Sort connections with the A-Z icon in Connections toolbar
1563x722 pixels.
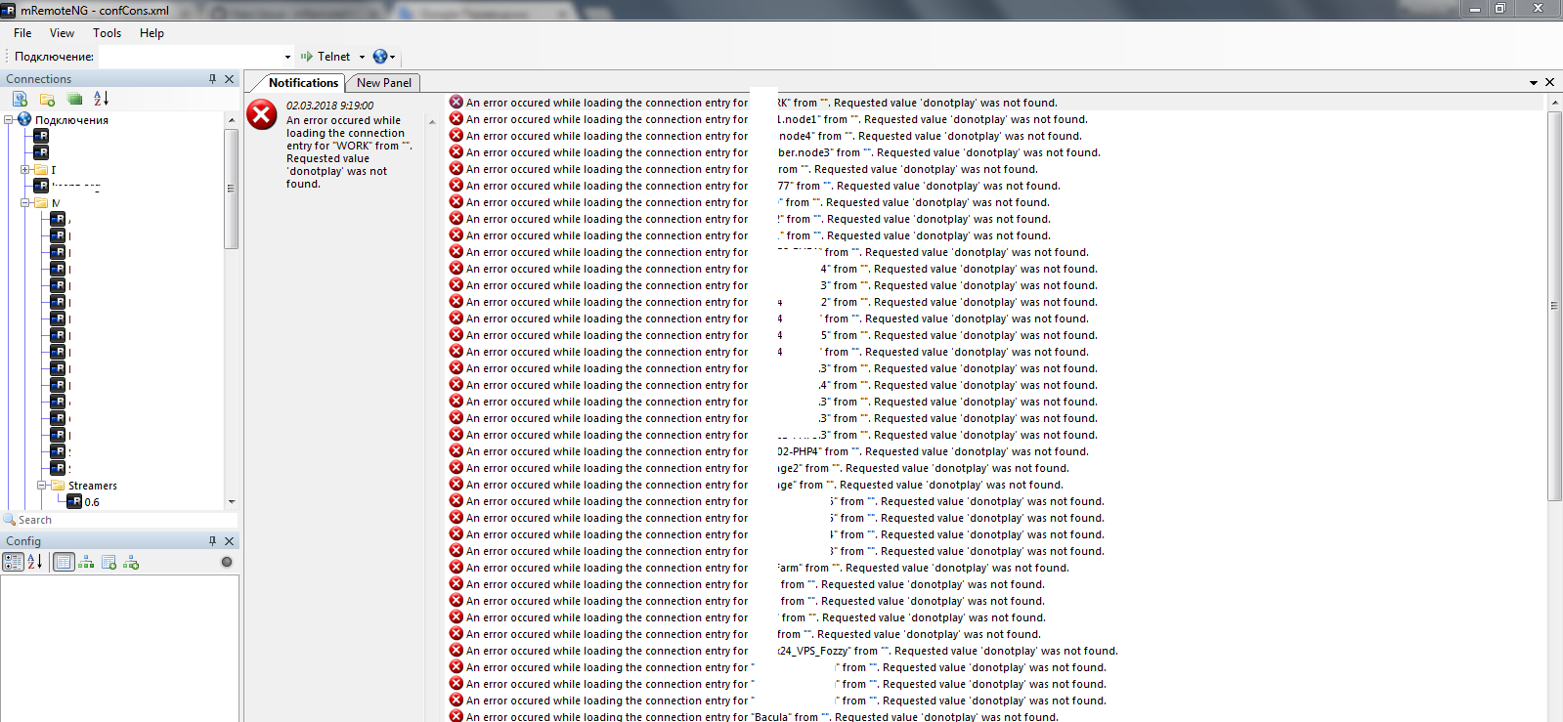[x=101, y=99]
